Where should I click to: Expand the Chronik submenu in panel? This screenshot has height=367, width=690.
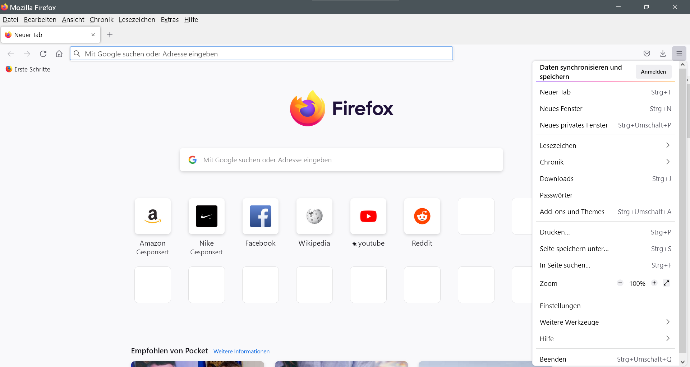click(606, 162)
